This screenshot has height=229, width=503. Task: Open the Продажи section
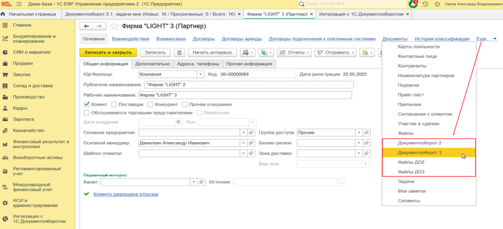pos(23,63)
